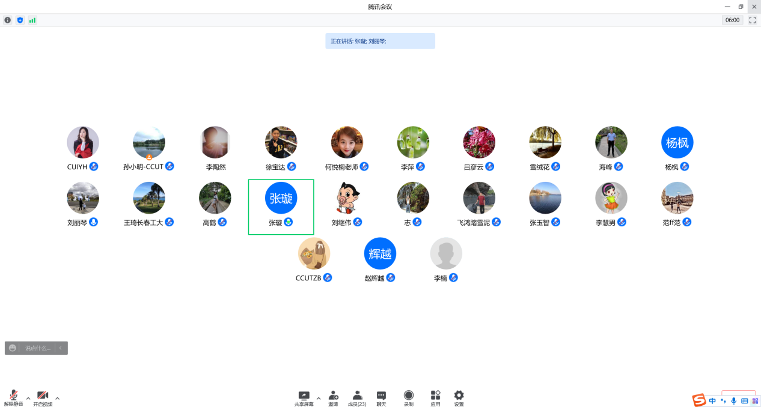Click the blue security shield icon
Image resolution: width=761 pixels, height=410 pixels.
[x=20, y=20]
